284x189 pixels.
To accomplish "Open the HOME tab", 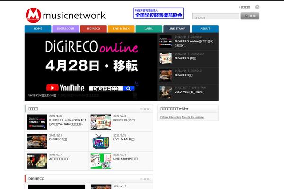I will click(38, 29).
